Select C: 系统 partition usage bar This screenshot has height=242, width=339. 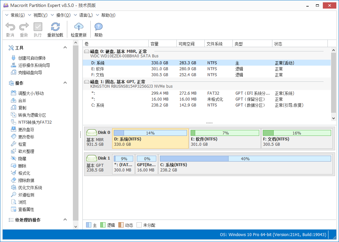pyautogui.click(x=245, y=159)
